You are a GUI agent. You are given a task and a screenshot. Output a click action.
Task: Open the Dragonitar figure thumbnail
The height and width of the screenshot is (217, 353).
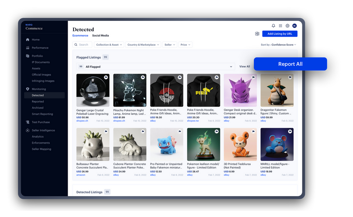[x=277, y=90]
